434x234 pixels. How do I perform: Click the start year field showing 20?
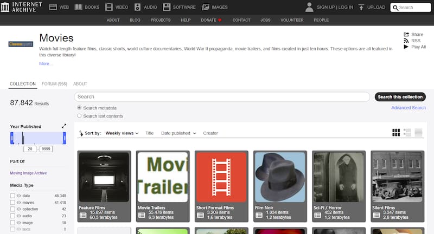[30, 149]
